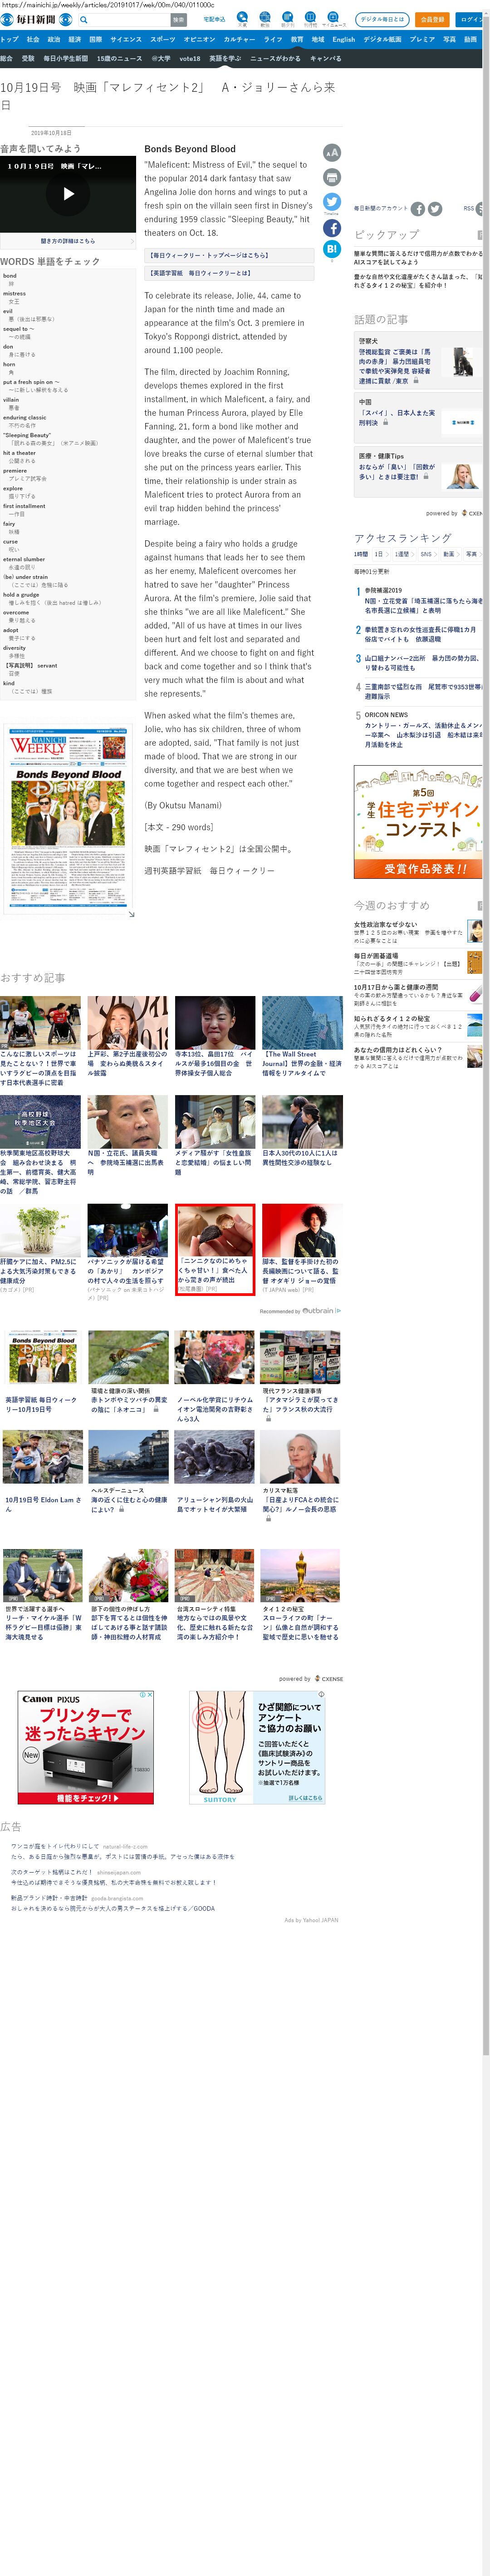Click the Mainichi Shimbun logo

(x=36, y=19)
